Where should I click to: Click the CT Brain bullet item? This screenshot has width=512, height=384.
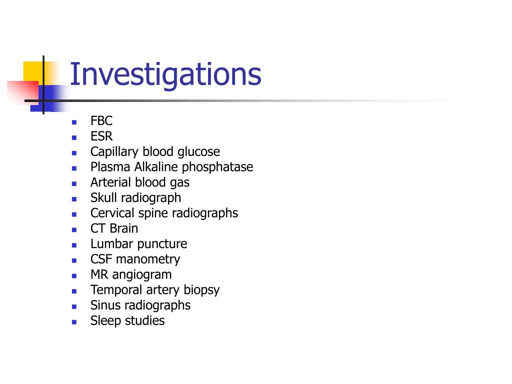pyautogui.click(x=114, y=228)
